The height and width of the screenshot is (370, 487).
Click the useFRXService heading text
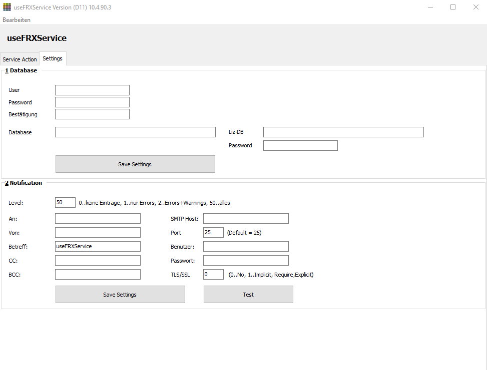pyautogui.click(x=37, y=38)
